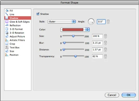Click the Distance field showing 1.57 pt
The height and width of the screenshot is (101, 139).
pyautogui.click(x=97, y=49)
